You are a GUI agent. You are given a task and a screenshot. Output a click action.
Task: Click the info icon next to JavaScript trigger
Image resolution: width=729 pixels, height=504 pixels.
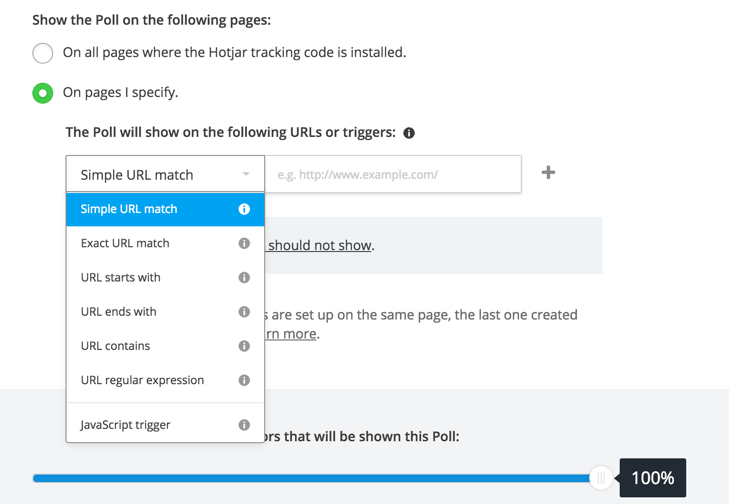pyautogui.click(x=244, y=425)
